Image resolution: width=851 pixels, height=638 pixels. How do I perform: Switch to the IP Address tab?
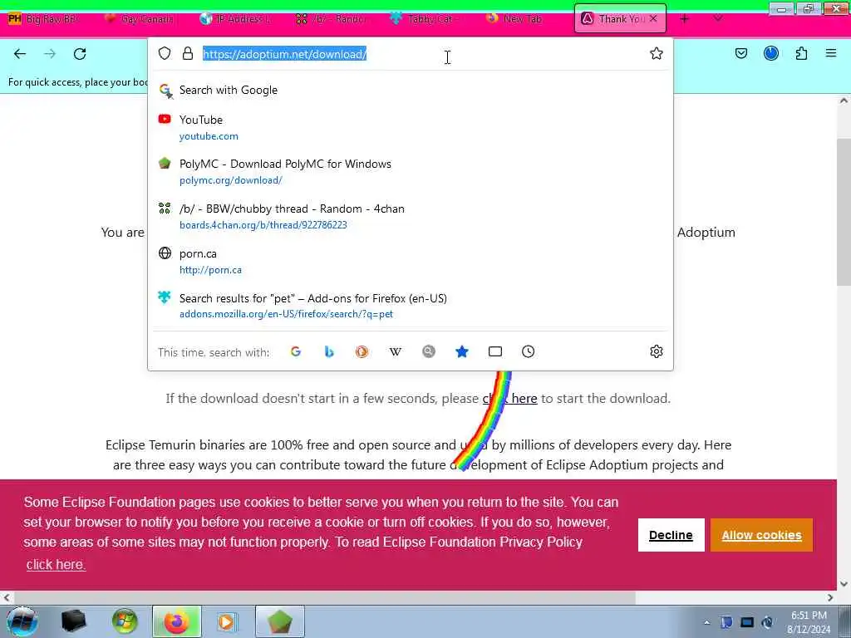[x=235, y=19]
